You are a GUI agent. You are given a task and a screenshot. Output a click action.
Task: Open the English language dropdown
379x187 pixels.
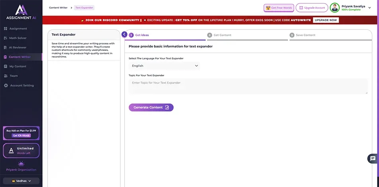164,66
